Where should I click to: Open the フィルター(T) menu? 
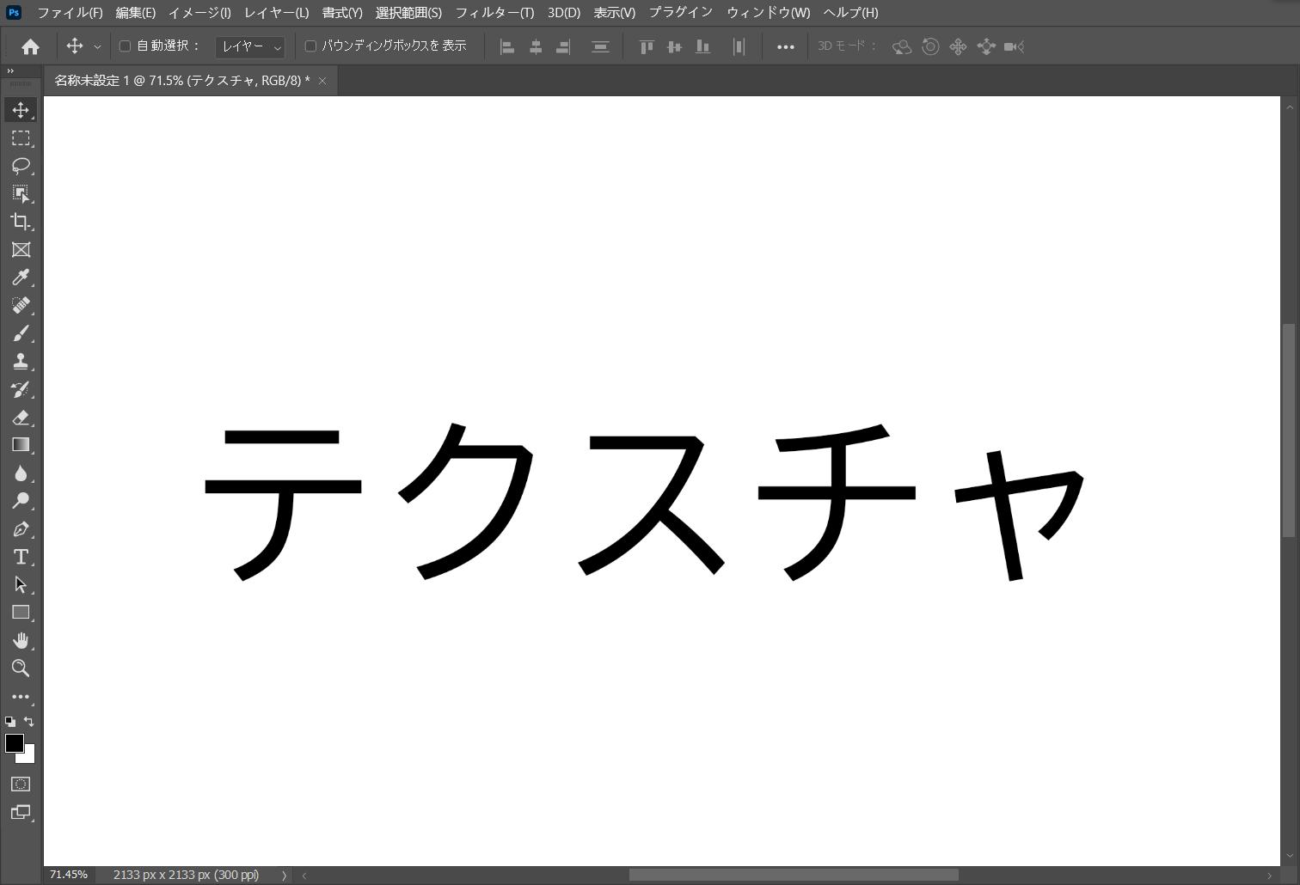(x=494, y=13)
